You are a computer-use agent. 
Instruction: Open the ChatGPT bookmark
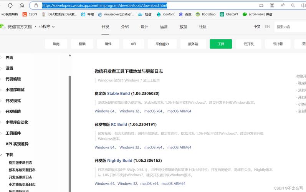(x=229, y=14)
